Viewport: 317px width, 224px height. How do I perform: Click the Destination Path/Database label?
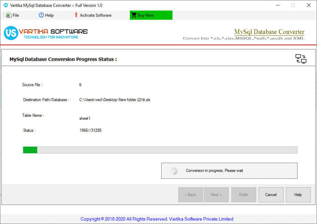point(46,100)
